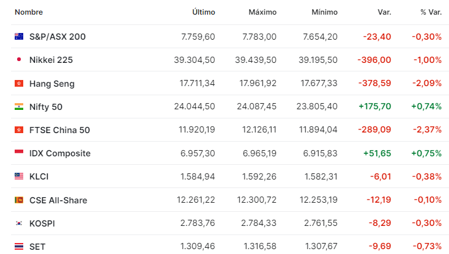Click the India flag icon next to Nifty 50

click(19, 107)
